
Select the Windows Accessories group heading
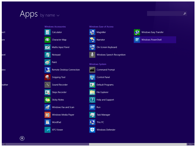pos(55,27)
